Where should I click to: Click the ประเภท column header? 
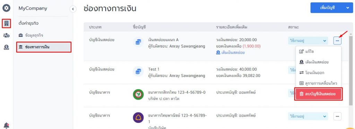95,27
